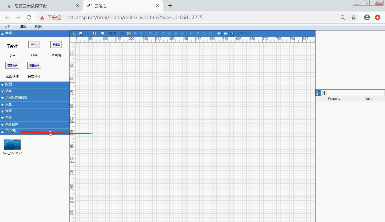
Task: Select the blue water user image thumbnail
Action: tap(12, 145)
